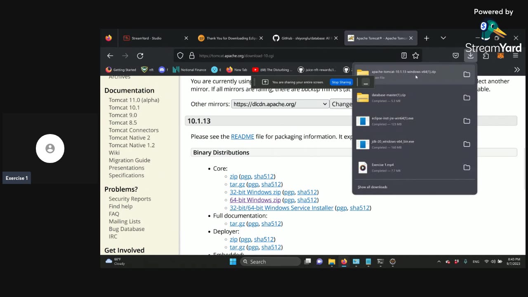Open Getting Started bookmark

[121, 70]
